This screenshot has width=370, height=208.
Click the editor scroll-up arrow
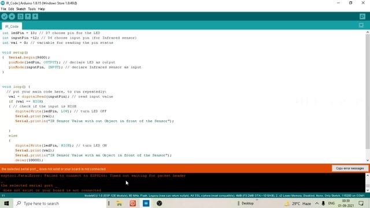[x=368, y=32]
